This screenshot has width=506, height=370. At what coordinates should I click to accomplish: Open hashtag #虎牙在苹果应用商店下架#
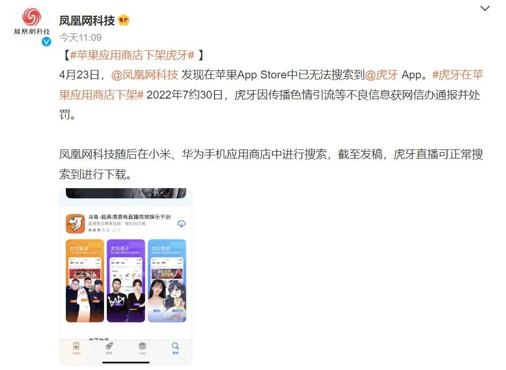tap(271, 85)
